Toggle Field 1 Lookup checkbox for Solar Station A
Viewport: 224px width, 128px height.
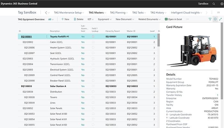[x=93, y=86]
